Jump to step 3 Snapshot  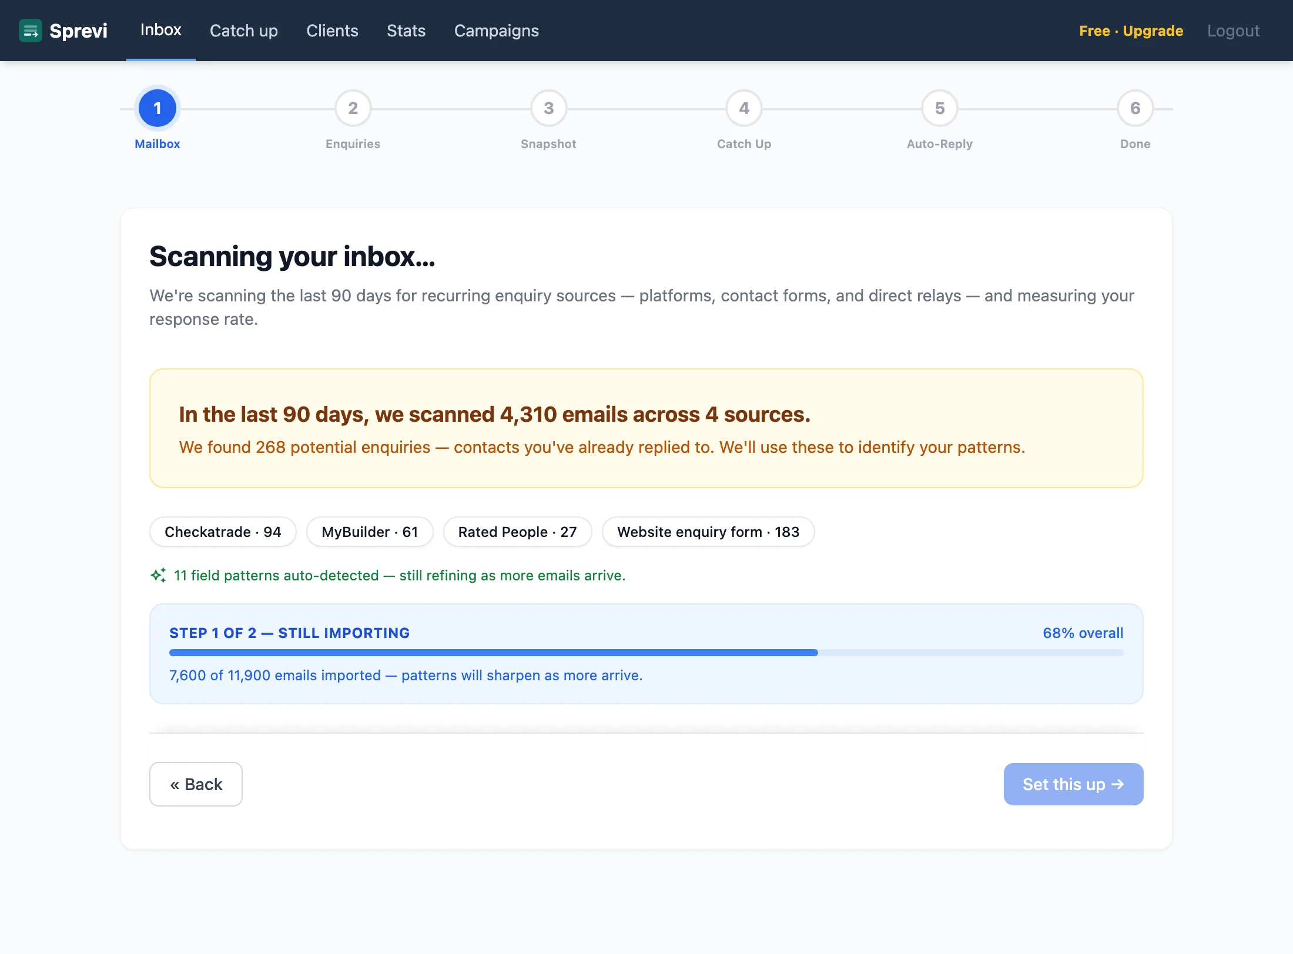pyautogui.click(x=548, y=108)
